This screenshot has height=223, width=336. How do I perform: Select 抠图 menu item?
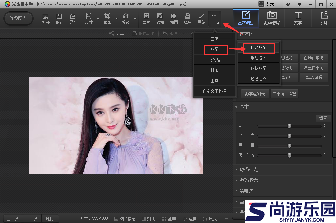[215, 49]
